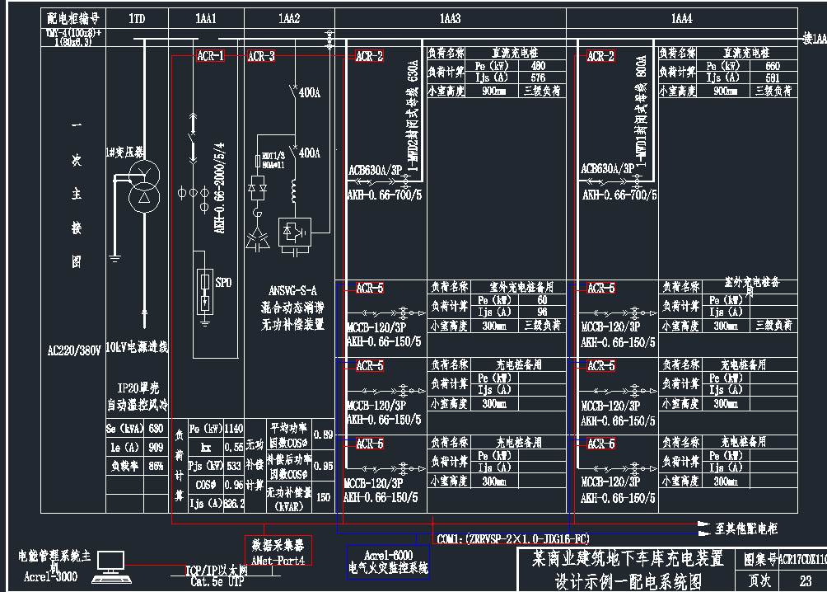Select the Acrel-3000 computer icon
The image size is (827, 592).
tap(110, 566)
